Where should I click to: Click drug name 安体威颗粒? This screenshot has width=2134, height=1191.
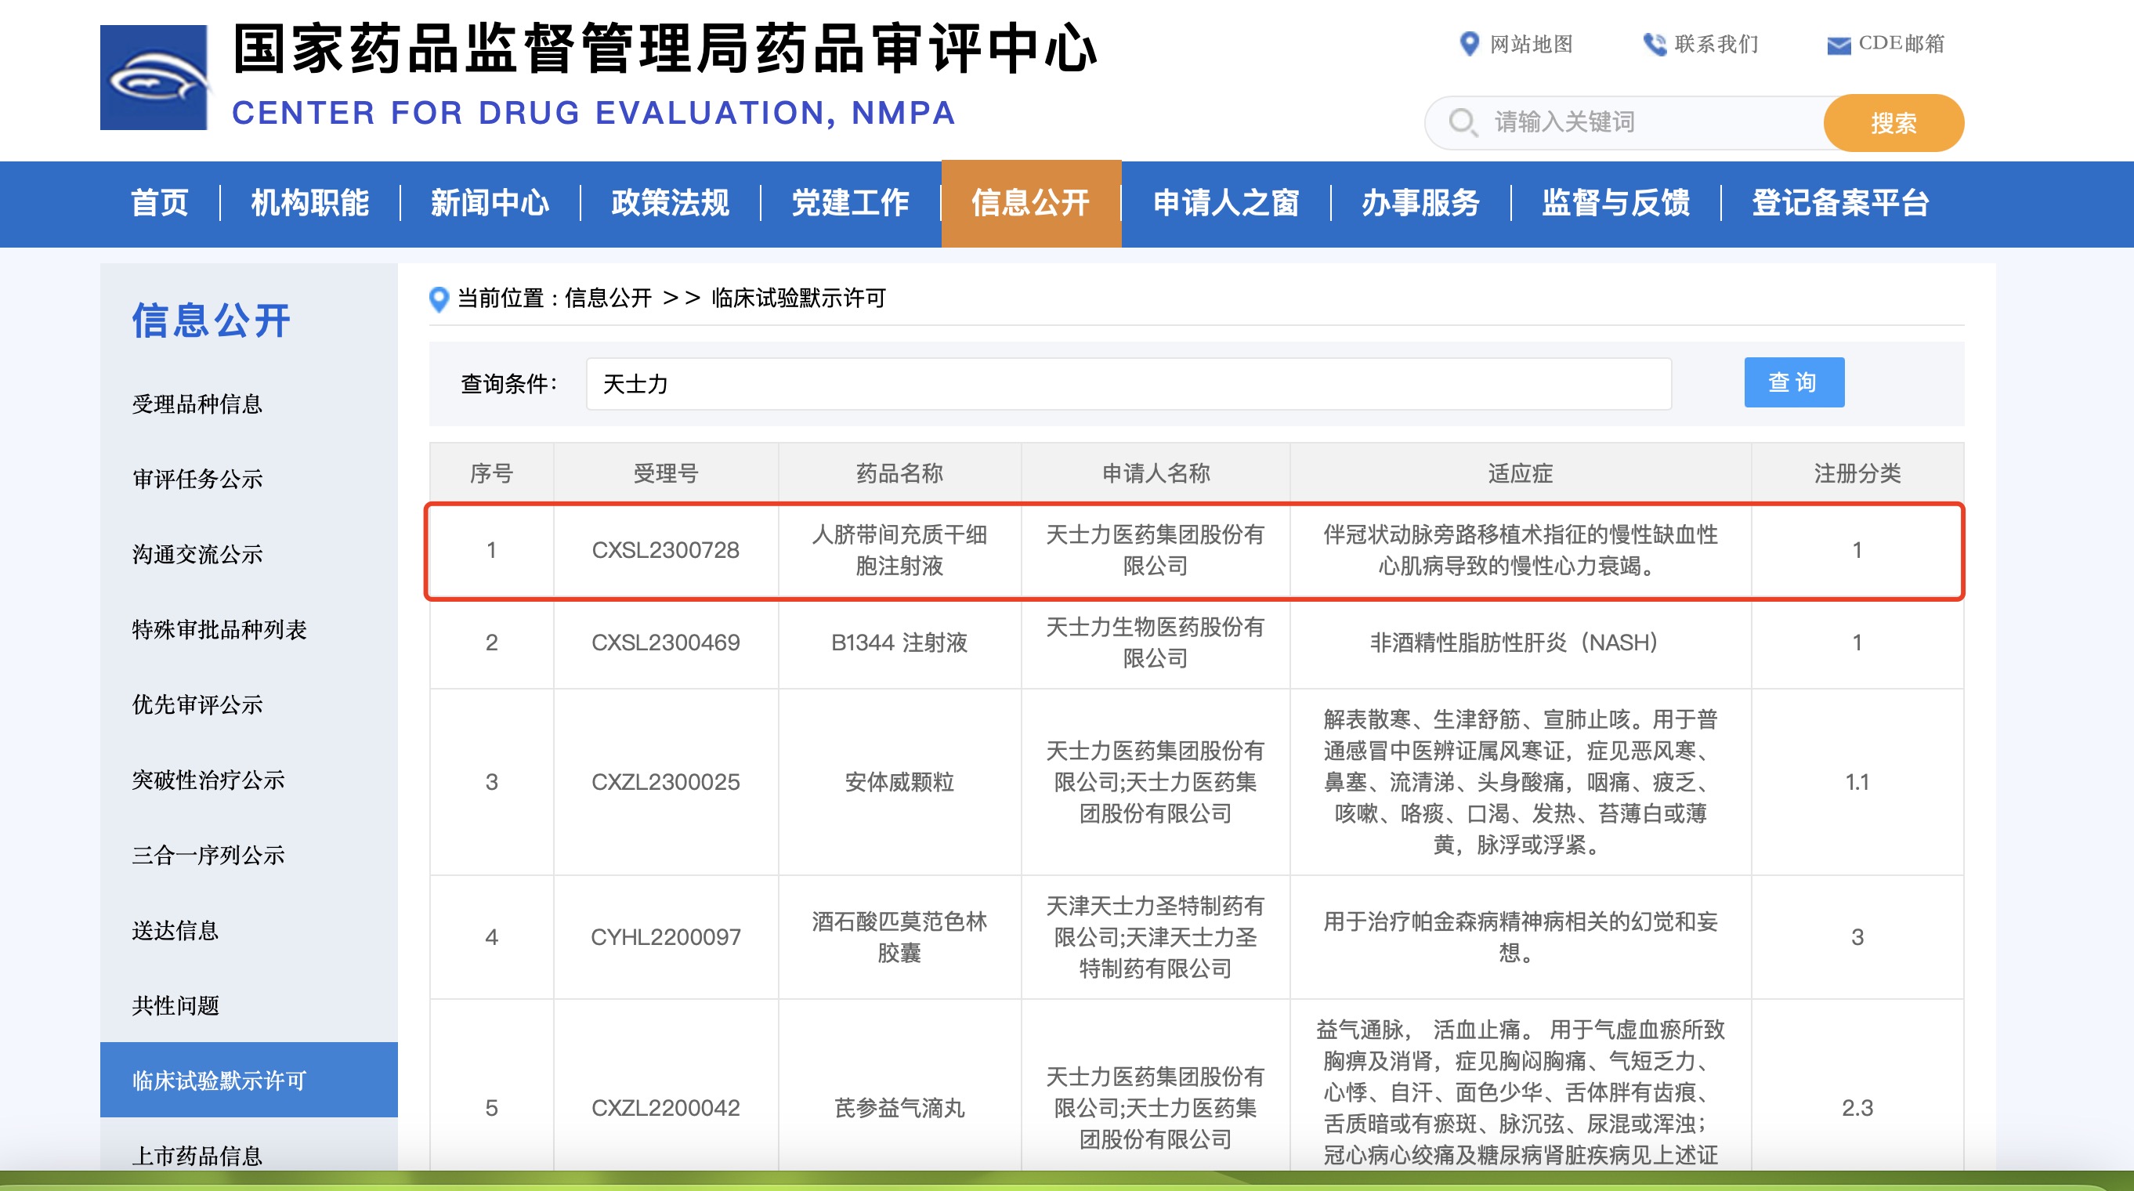[899, 781]
